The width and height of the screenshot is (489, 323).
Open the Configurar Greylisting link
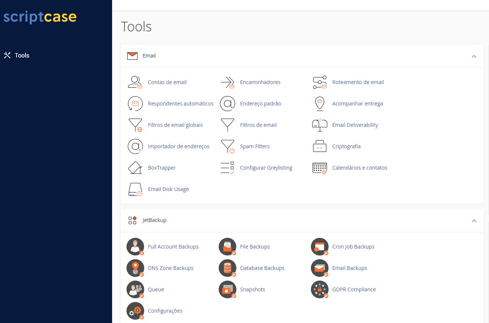266,168
